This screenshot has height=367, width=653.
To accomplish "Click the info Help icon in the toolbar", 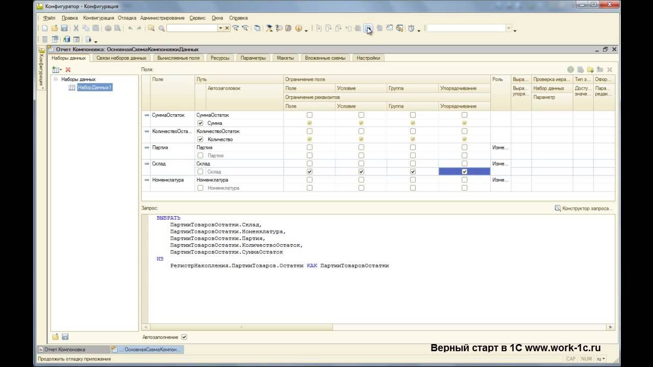I will coord(298,29).
